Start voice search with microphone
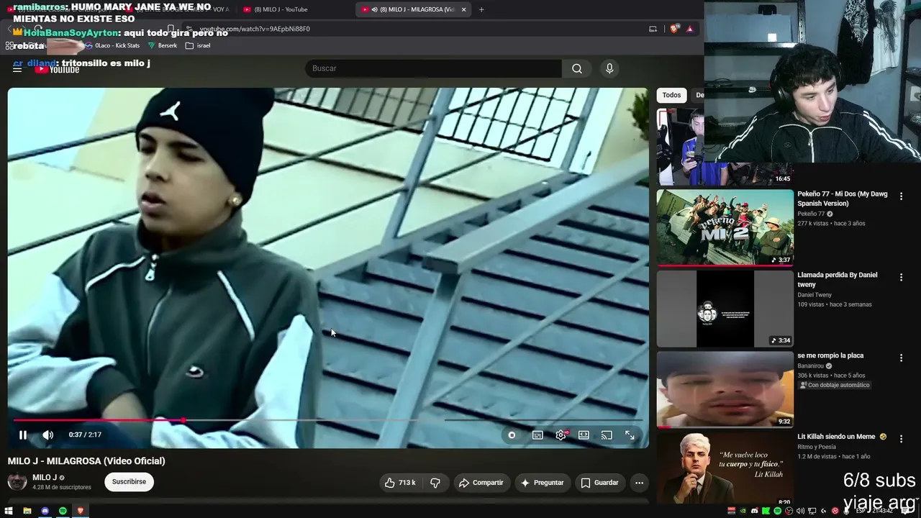 coord(609,68)
